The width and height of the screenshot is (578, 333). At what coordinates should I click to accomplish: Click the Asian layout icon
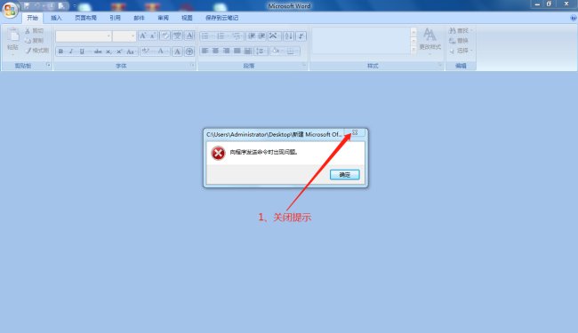[x=273, y=36]
